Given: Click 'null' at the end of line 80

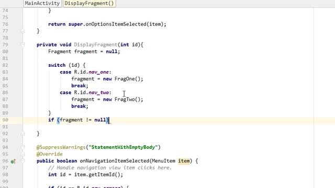Looking at the screenshot, I should point(111,51).
